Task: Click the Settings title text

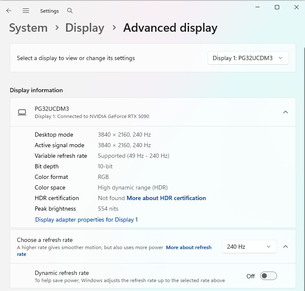Action: tap(50, 11)
